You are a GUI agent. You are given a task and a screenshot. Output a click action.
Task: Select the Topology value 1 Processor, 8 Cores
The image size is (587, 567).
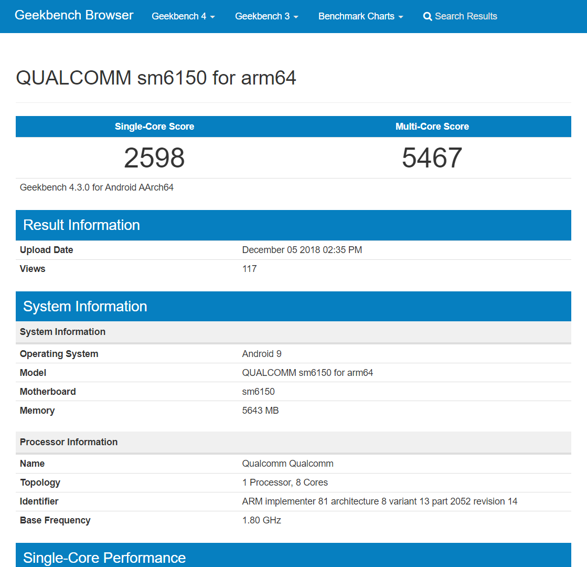[285, 482]
